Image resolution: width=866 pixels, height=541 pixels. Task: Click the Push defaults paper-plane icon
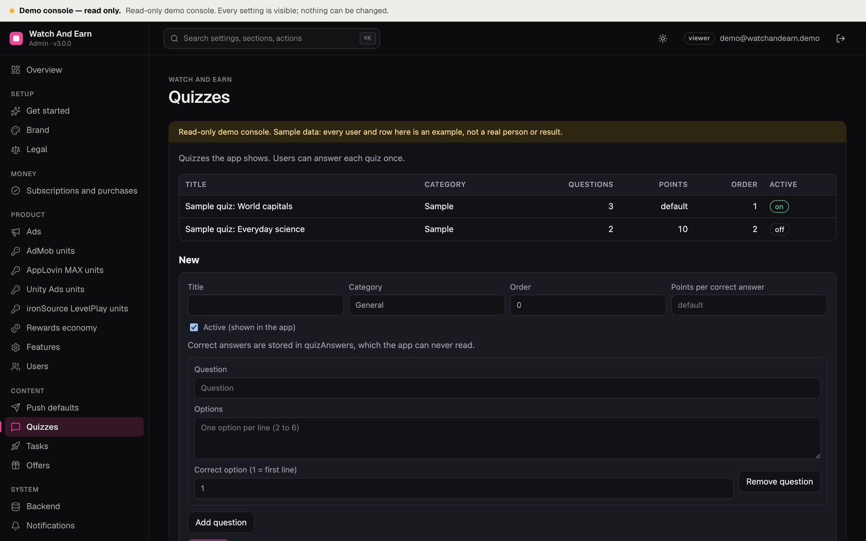coord(16,408)
